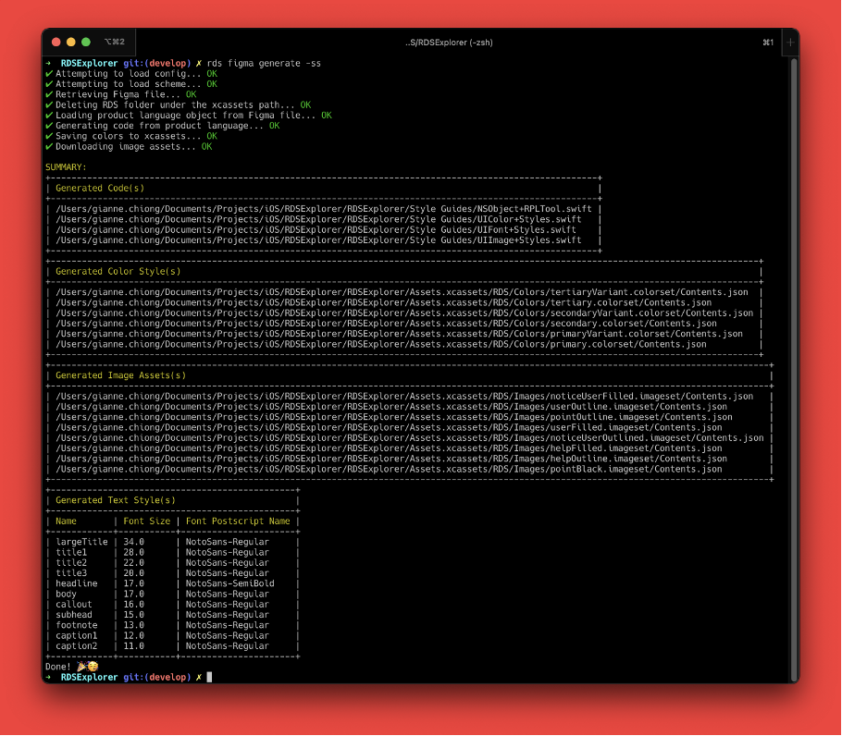This screenshot has height=736, width=842.
Task: Click the rds figma generate -ss command
Action: (264, 63)
